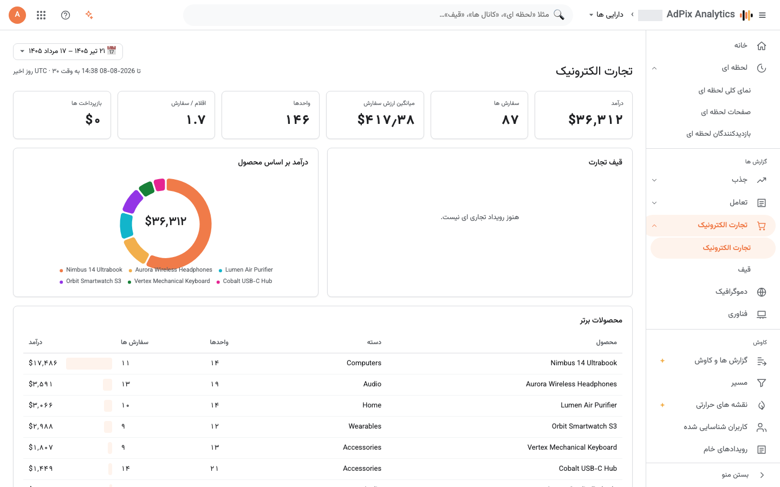The width and height of the screenshot is (780, 487).
Task: Click the purple donut chart segment
Action: pos(132,201)
